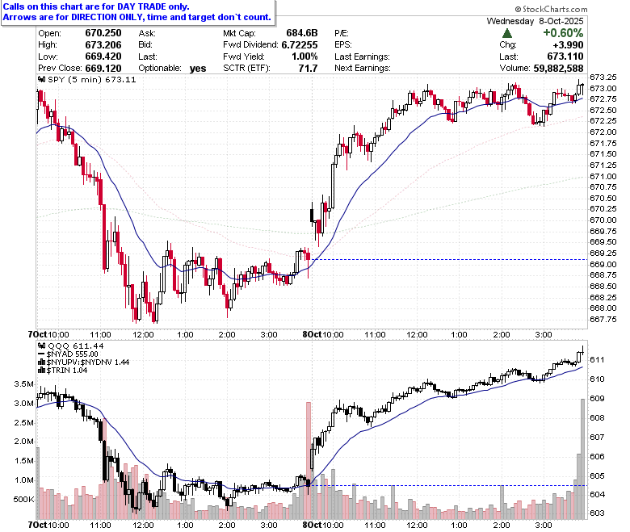Click the StockCharts.com watermark link
Screen dimensions: 630x532
pos(551,9)
